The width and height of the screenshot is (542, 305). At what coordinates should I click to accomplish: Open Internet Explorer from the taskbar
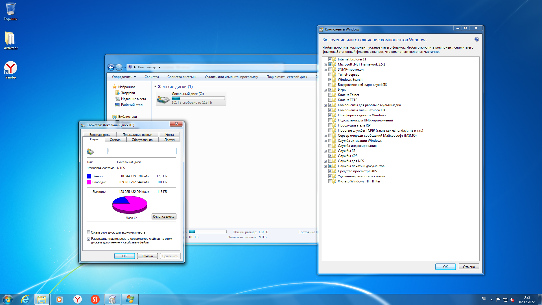tap(25, 299)
